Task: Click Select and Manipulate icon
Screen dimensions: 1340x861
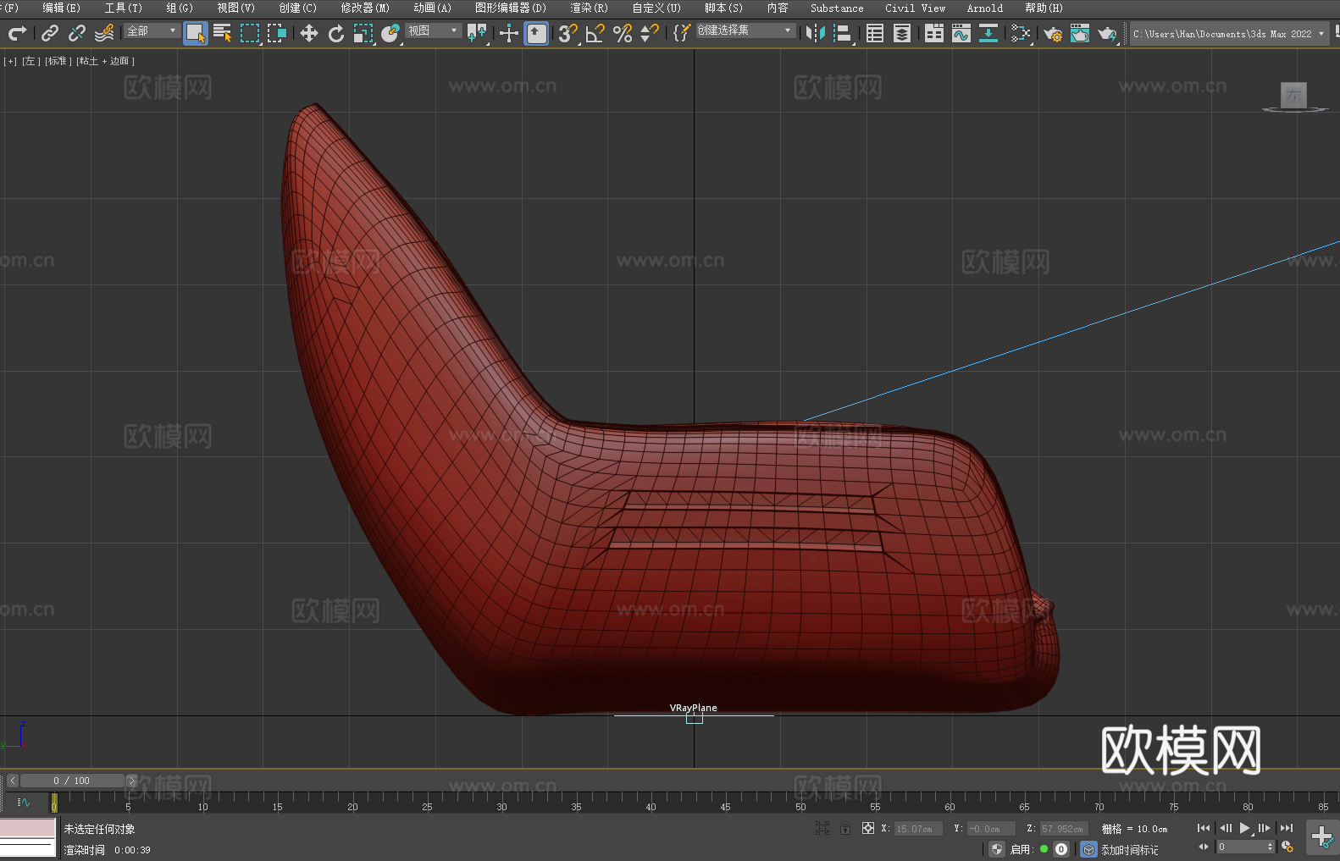Action: pyautogui.click(x=509, y=33)
